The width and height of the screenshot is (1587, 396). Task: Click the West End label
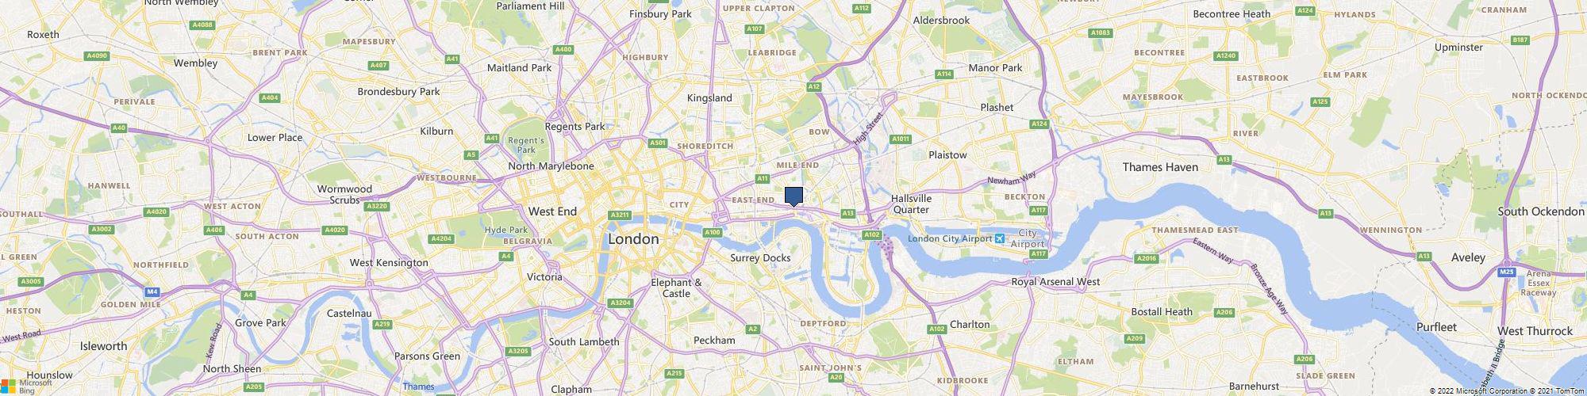pyautogui.click(x=552, y=211)
